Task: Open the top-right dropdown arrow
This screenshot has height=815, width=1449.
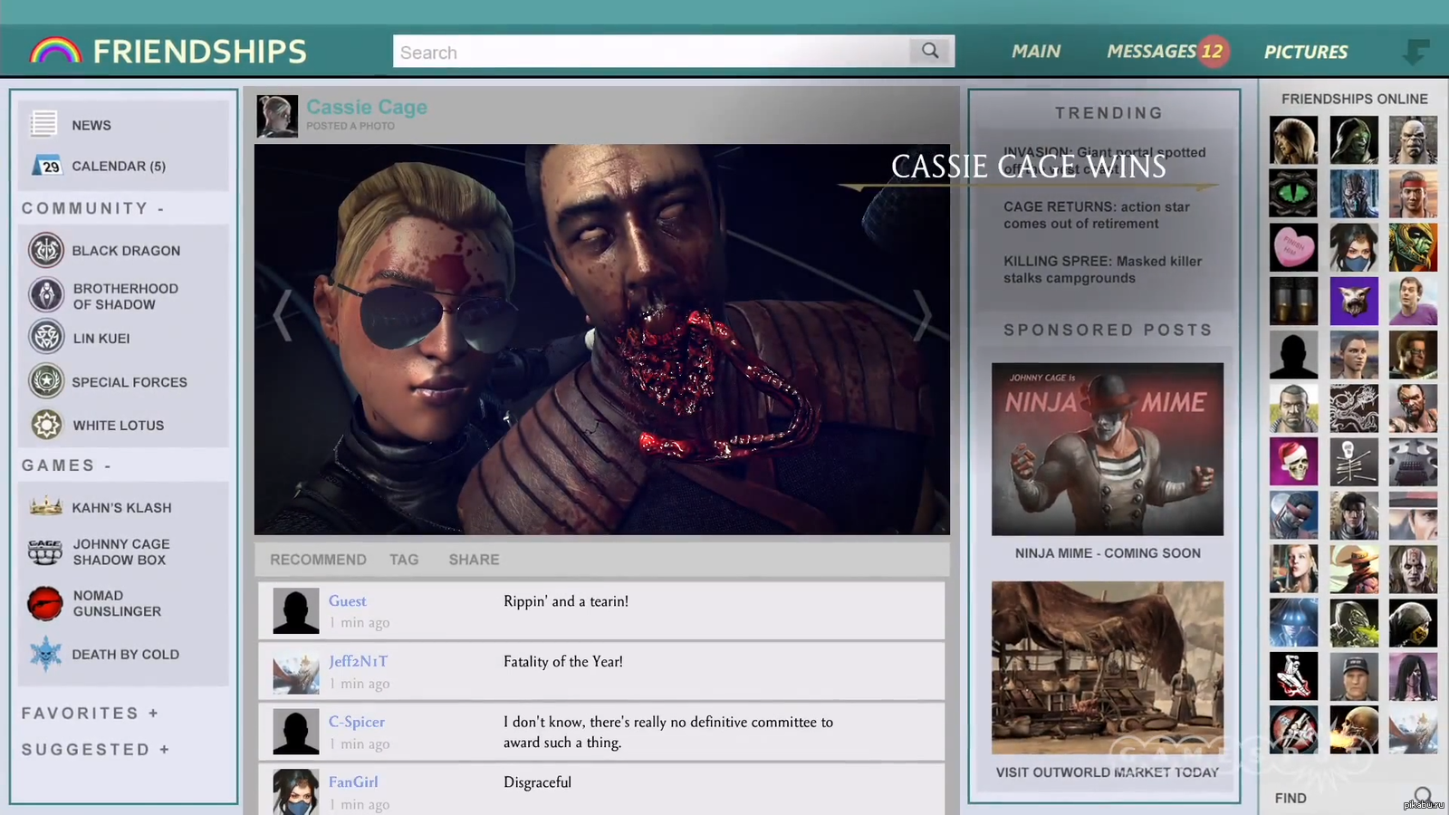Action: (1415, 52)
